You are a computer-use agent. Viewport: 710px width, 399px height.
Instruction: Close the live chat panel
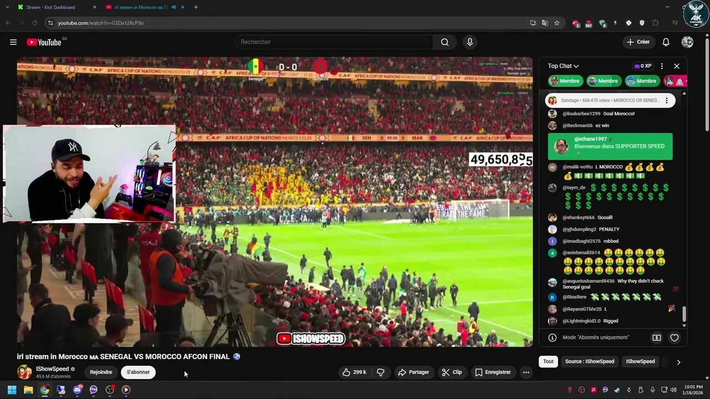(x=677, y=66)
